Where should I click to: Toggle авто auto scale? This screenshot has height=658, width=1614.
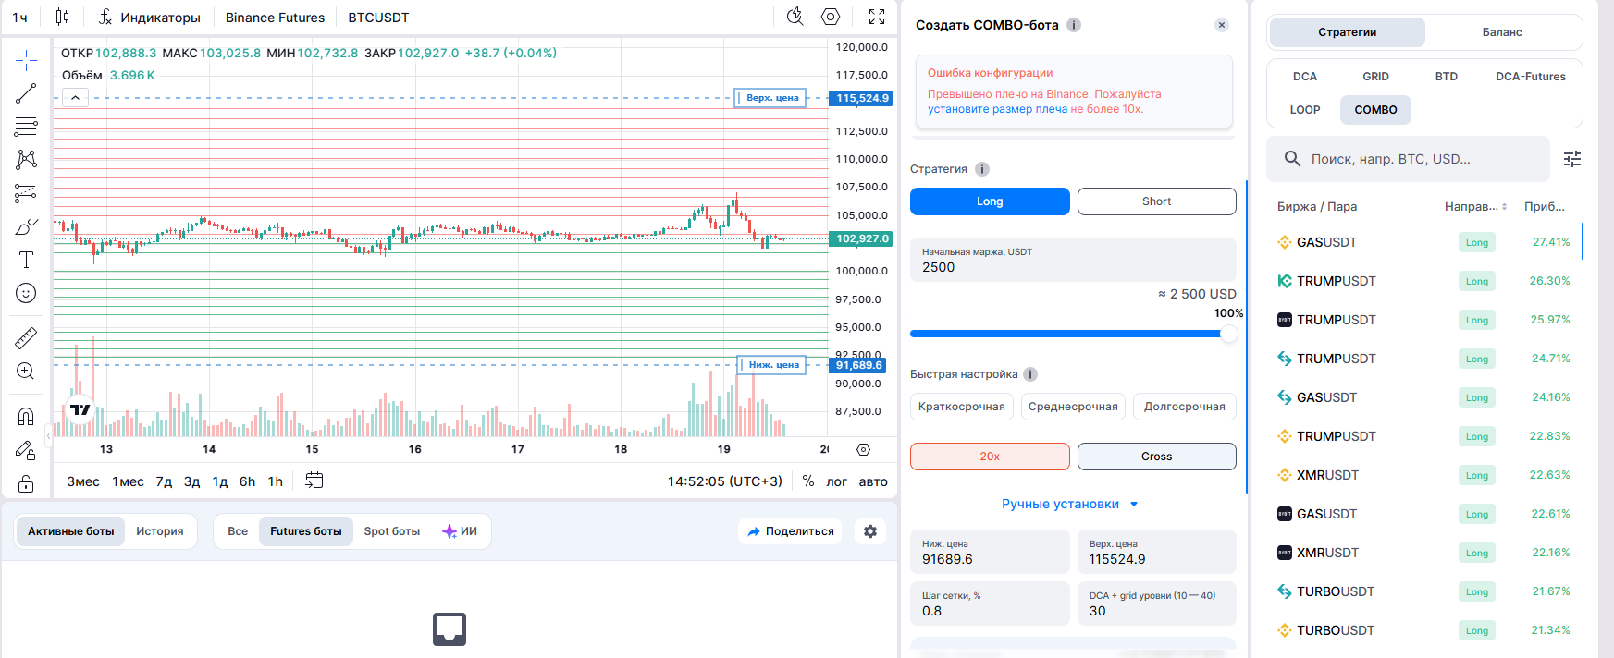[873, 481]
